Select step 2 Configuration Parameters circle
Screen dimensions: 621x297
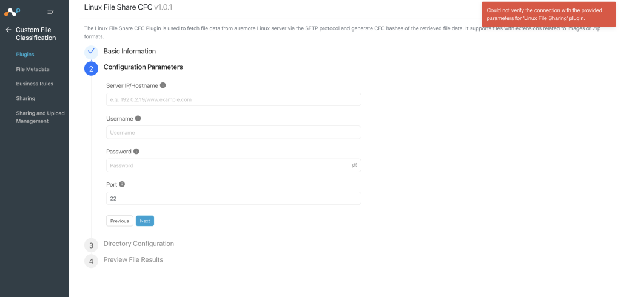[91, 68]
